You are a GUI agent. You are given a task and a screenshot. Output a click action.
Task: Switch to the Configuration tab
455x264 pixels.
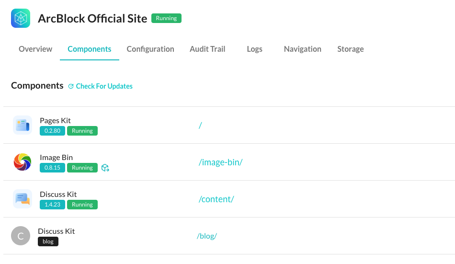[x=150, y=49]
